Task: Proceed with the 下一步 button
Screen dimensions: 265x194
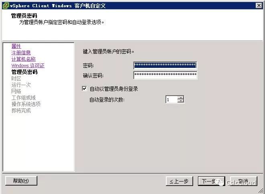Action: 212,181
